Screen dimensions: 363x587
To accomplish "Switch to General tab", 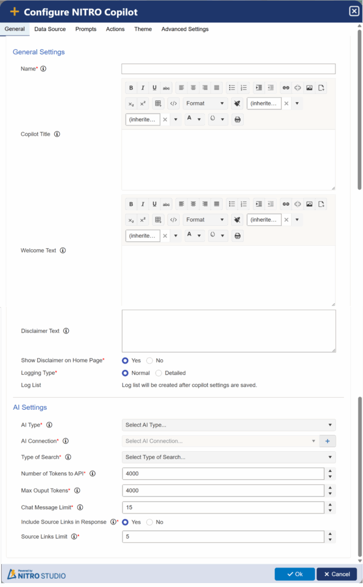I will click(14, 29).
